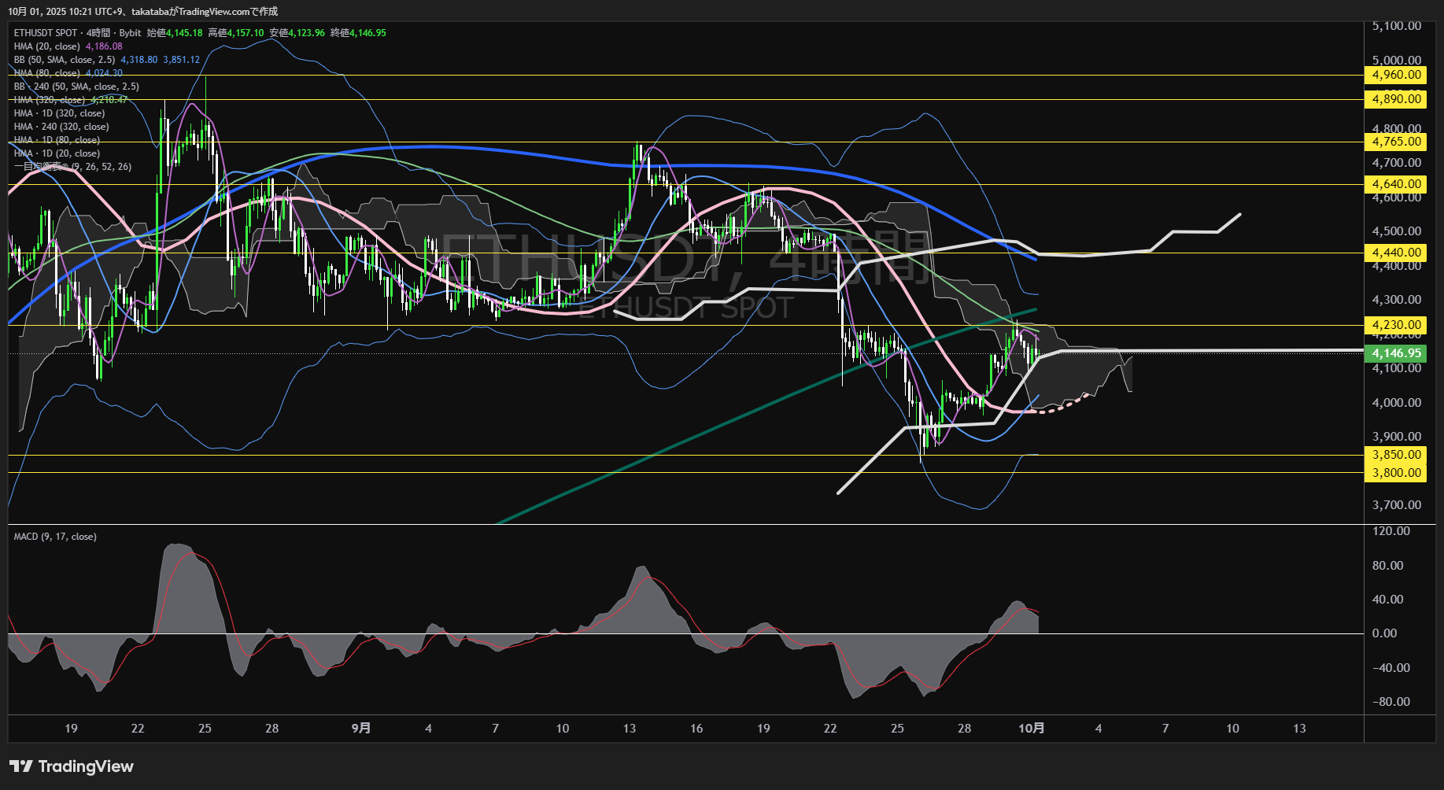Select the 10月 label on the time axis
Image resolution: width=1444 pixels, height=790 pixels.
click(x=1031, y=729)
